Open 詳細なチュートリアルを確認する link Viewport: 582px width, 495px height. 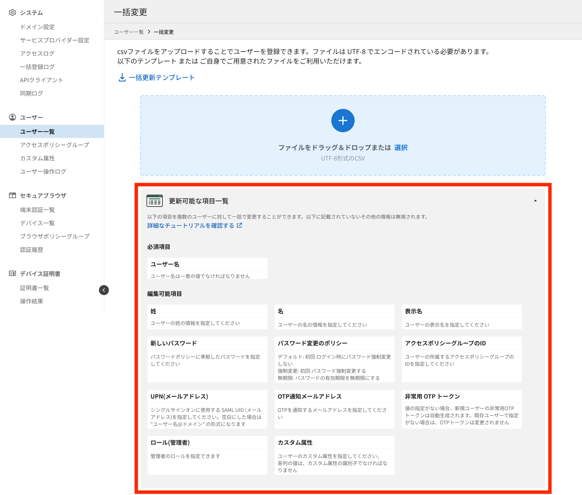click(191, 226)
